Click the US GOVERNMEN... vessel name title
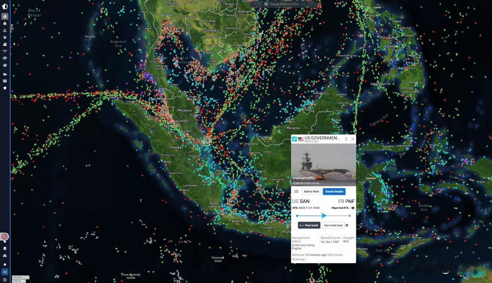The height and width of the screenshot is (283, 492). (x=322, y=138)
